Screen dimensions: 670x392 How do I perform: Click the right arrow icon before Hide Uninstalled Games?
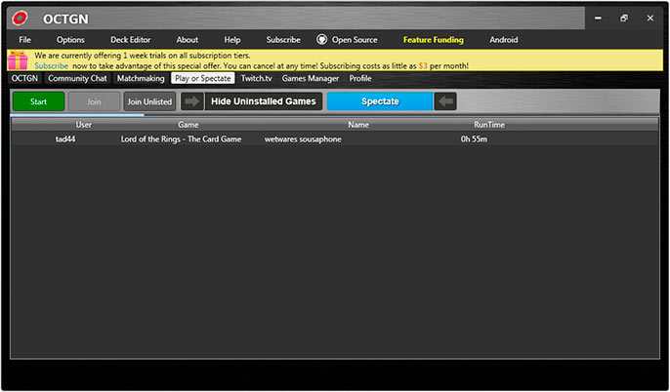(191, 101)
